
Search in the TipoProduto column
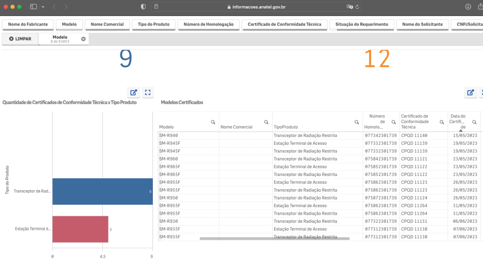pos(357,122)
